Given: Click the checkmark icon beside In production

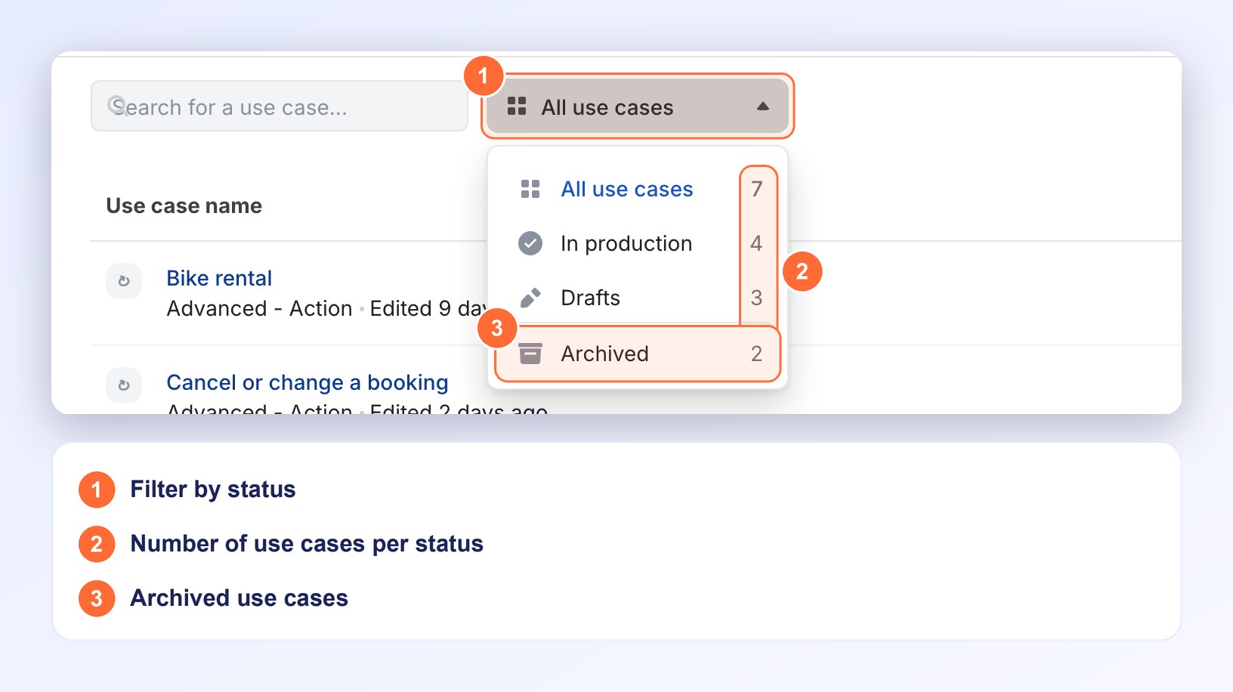Looking at the screenshot, I should click(x=530, y=243).
